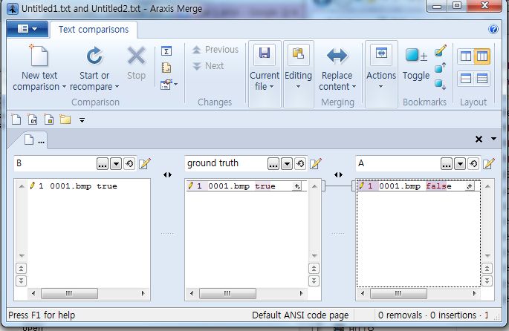Go to previous bookmark icon
Screen dimensions: 509x331
[x=440, y=68]
